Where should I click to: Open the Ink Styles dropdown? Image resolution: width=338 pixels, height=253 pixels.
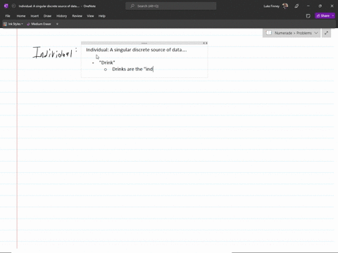coord(13,24)
